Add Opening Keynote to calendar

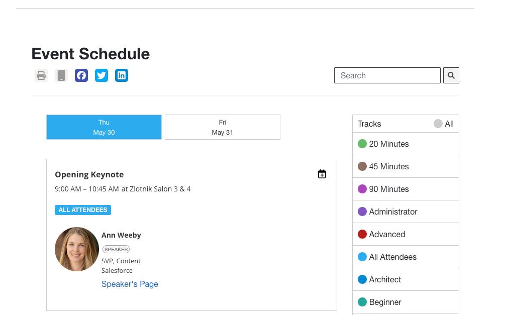click(322, 174)
